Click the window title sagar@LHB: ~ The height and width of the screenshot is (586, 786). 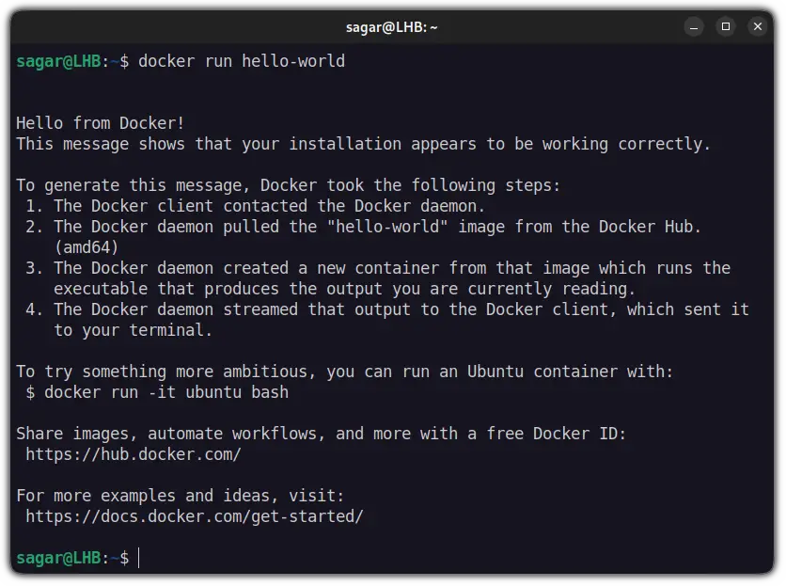(x=391, y=27)
